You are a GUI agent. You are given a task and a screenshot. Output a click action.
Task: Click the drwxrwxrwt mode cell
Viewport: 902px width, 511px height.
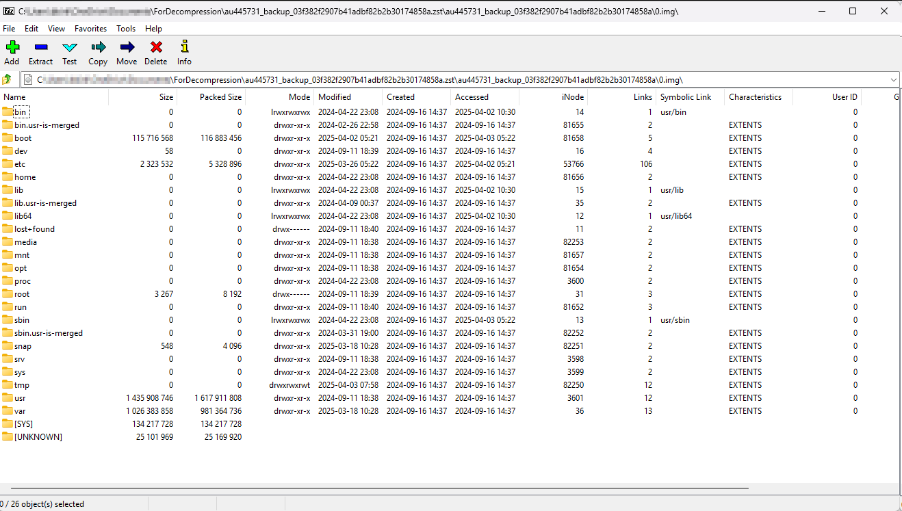coord(289,385)
